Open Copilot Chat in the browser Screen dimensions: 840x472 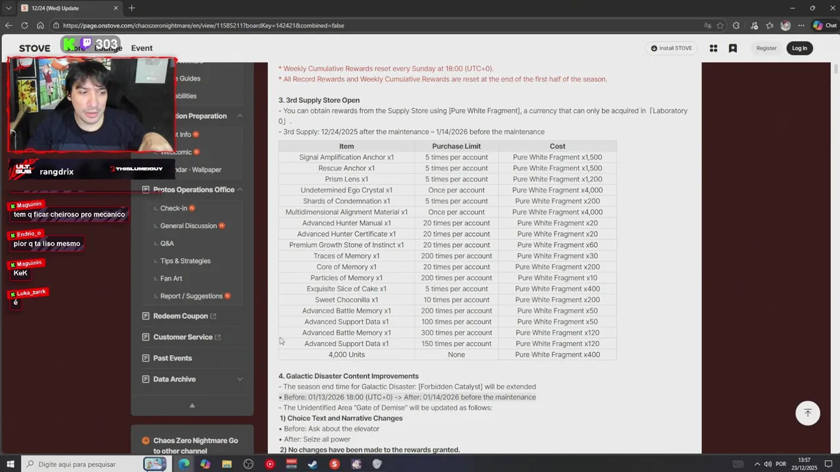pos(825,26)
